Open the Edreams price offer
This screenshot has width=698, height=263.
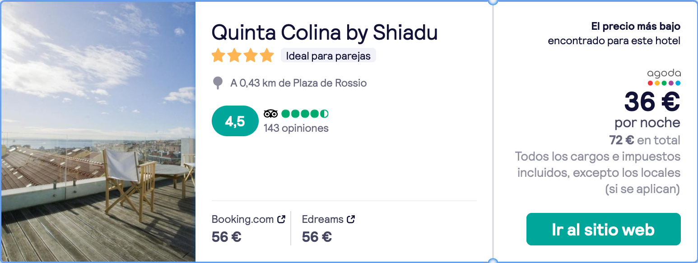pos(328,228)
